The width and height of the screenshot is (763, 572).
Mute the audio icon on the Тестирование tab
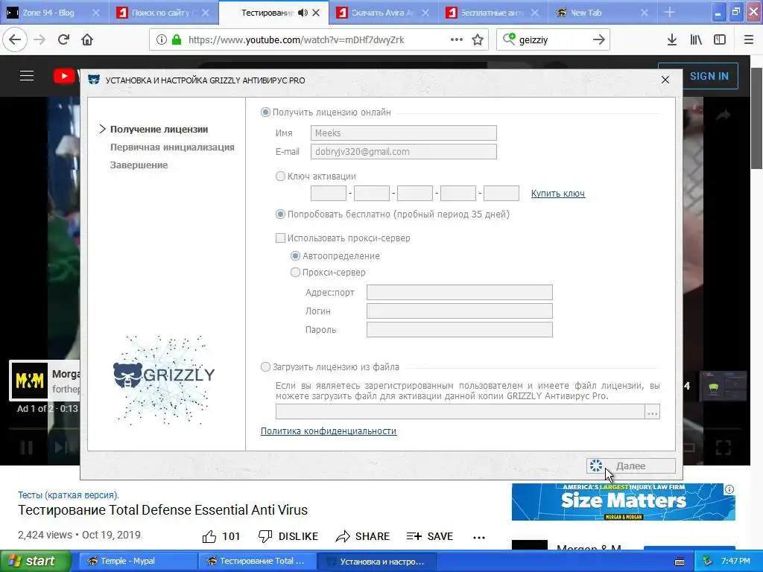303,13
